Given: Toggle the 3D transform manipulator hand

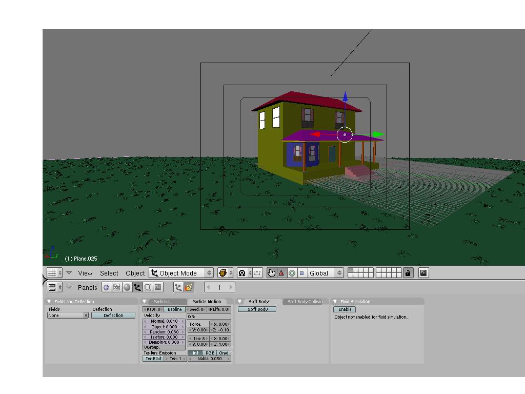Looking at the screenshot, I should point(272,273).
